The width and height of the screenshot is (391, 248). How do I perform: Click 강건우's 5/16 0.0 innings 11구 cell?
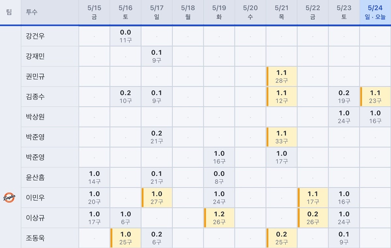125,36
